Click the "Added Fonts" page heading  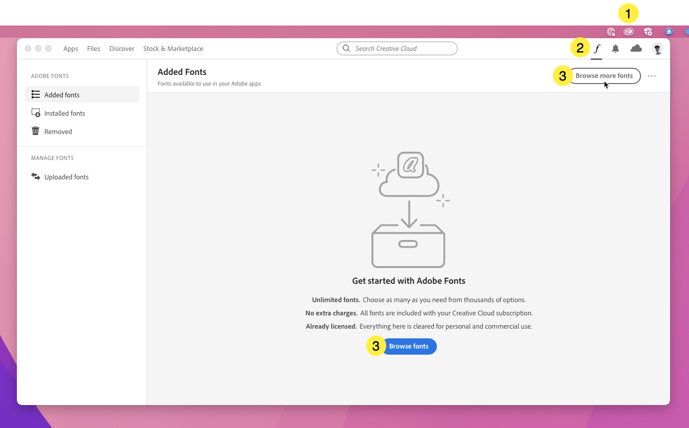[182, 72]
